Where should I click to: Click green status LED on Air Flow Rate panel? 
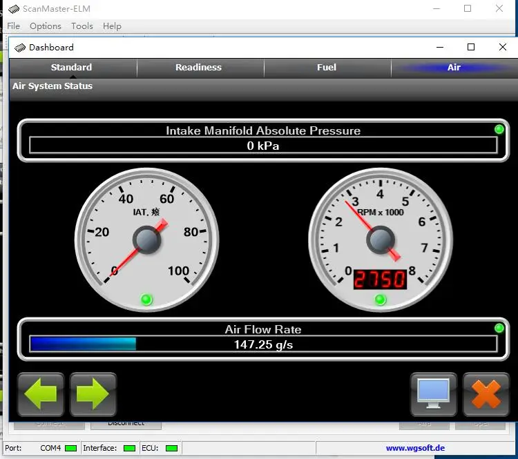point(499,329)
